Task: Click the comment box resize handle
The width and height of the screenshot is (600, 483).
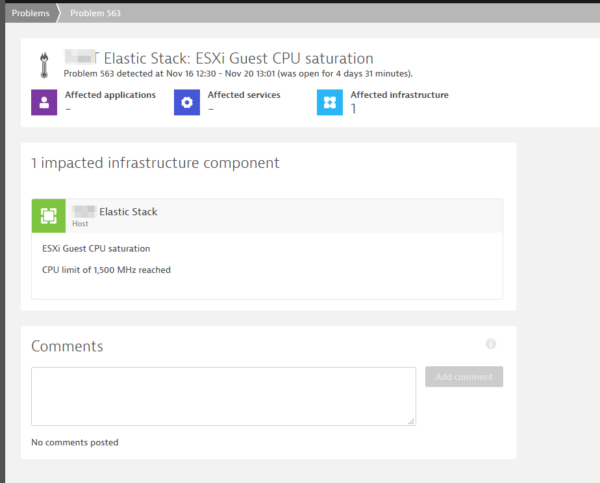Action: pos(411,421)
